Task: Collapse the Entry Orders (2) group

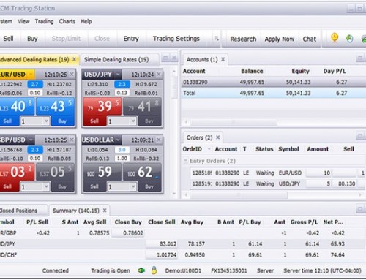Action: [186, 161]
